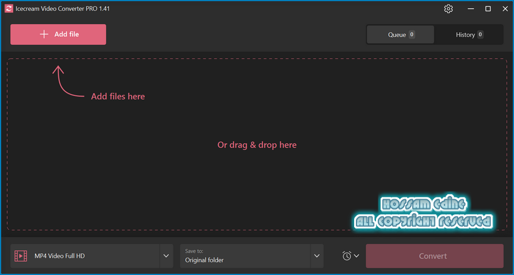Viewport: 514px width, 275px height.
Task: Open the alarm clock scheduler icon
Action: 347,255
